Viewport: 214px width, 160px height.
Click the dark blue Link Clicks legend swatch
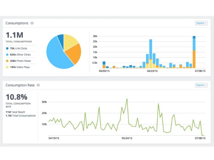(x=7, y=48)
